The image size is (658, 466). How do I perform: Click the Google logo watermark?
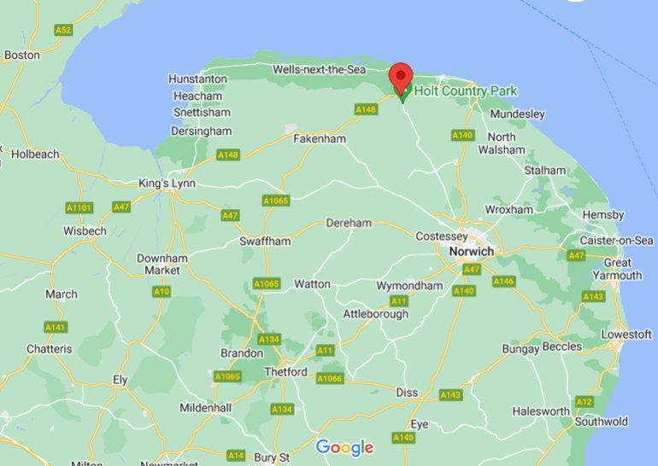coord(344,447)
